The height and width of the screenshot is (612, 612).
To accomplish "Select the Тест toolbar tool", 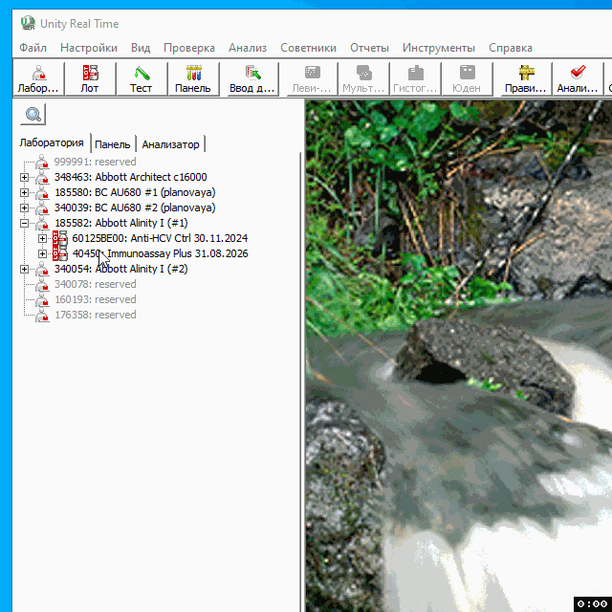I will tap(142, 78).
